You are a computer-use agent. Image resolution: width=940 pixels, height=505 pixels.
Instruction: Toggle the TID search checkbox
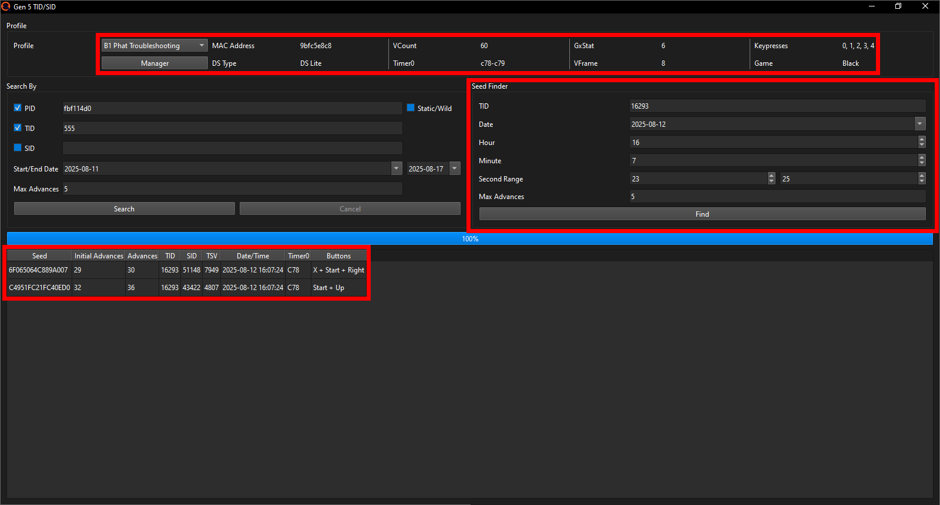tap(18, 128)
